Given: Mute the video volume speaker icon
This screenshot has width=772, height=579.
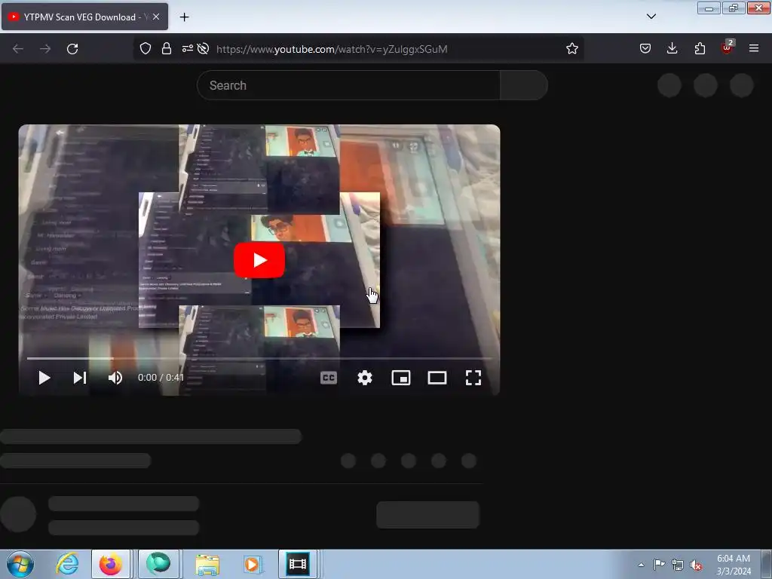Looking at the screenshot, I should click(115, 378).
